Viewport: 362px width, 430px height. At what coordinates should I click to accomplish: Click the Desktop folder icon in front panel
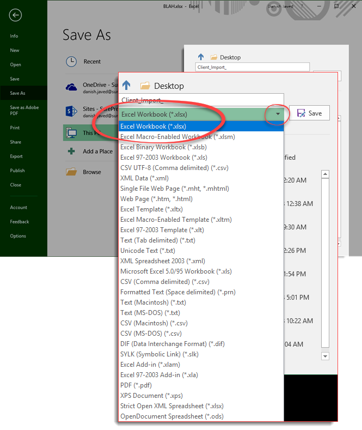[145, 86]
